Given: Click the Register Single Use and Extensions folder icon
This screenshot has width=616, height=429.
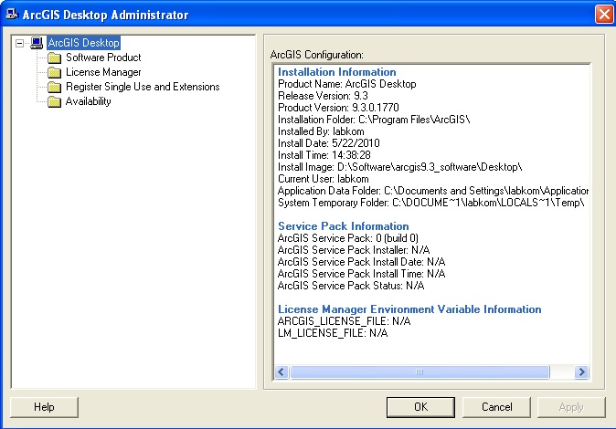Looking at the screenshot, I should coord(54,87).
